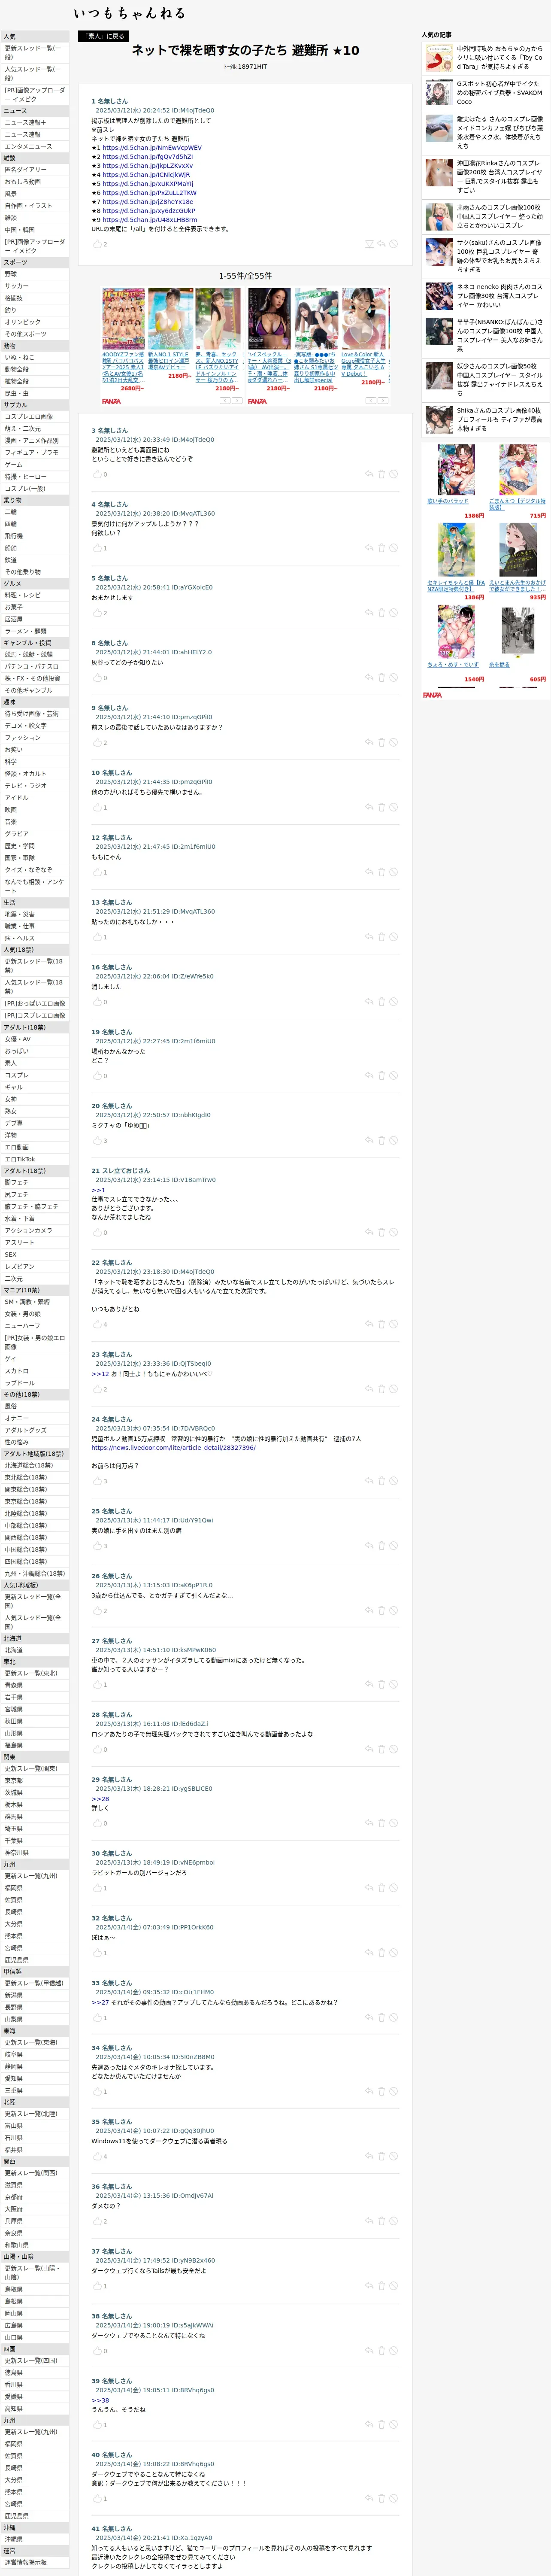The height and width of the screenshot is (2576, 551).
Task: Click the block icon on post 37
Action: click(x=393, y=2286)
